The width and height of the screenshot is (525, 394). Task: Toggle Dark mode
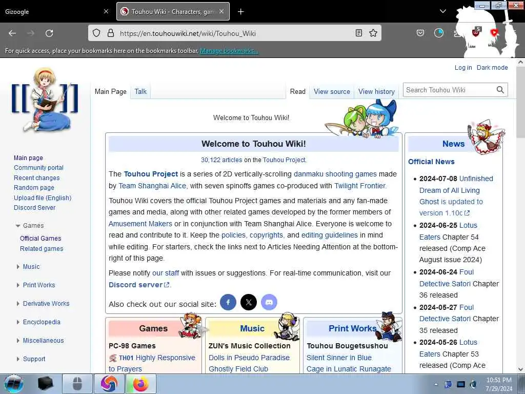click(x=492, y=68)
